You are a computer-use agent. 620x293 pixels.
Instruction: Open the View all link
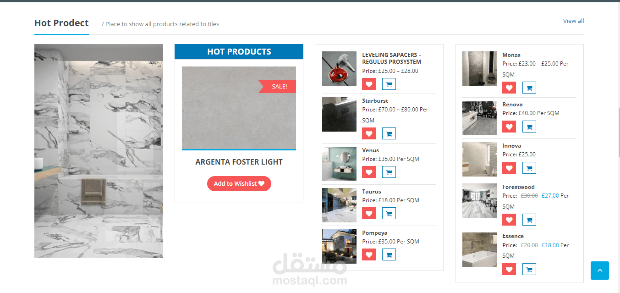[573, 21]
